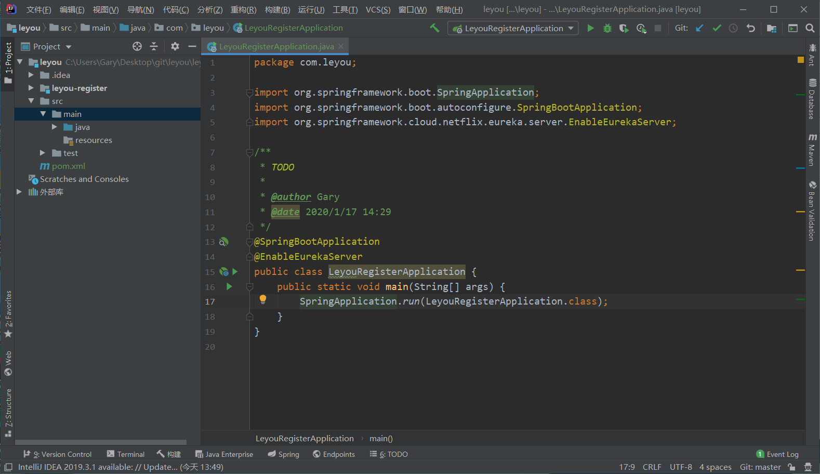Open the VCS(S) menu
Screen dimensions: 820x474
pos(378,9)
